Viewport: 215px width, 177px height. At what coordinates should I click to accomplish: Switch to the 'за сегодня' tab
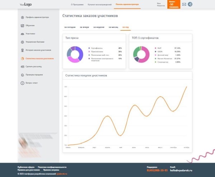tap(70, 27)
